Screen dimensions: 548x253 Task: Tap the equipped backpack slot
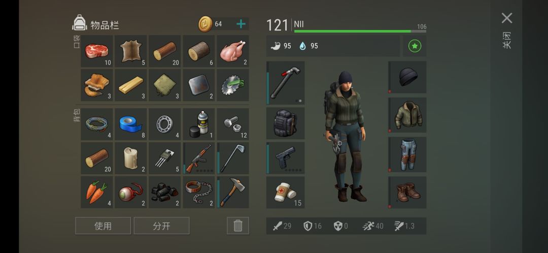[286, 123]
